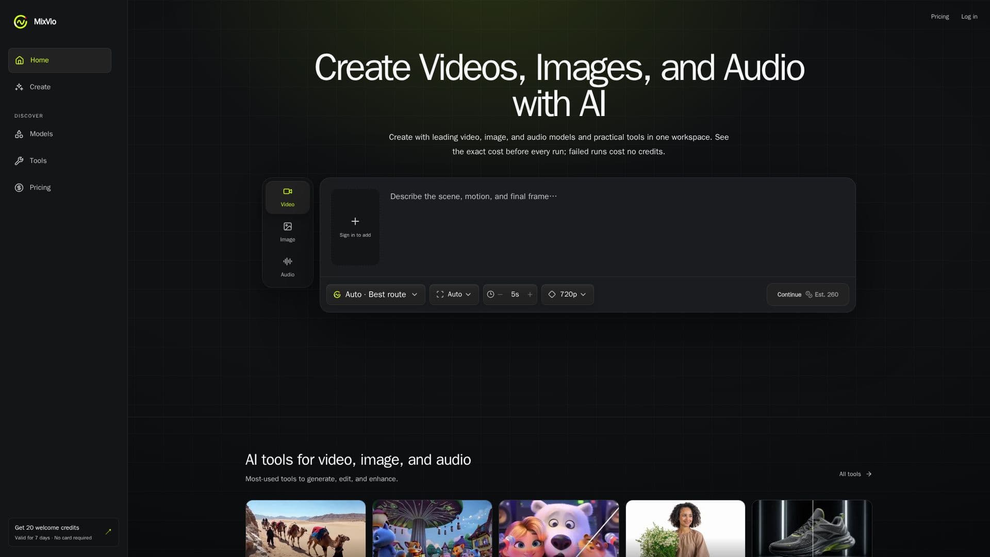
Task: Open the Home sidebar item
Action: coord(60,60)
